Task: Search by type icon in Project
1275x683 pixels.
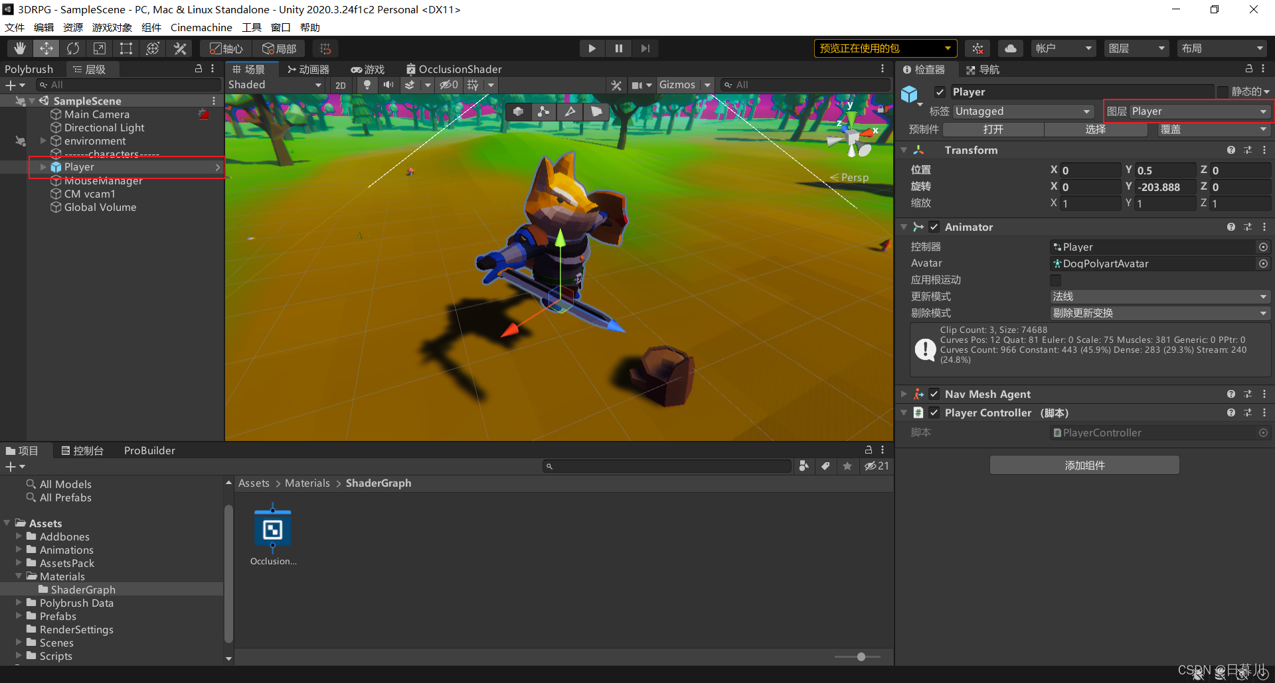Action: [x=804, y=466]
